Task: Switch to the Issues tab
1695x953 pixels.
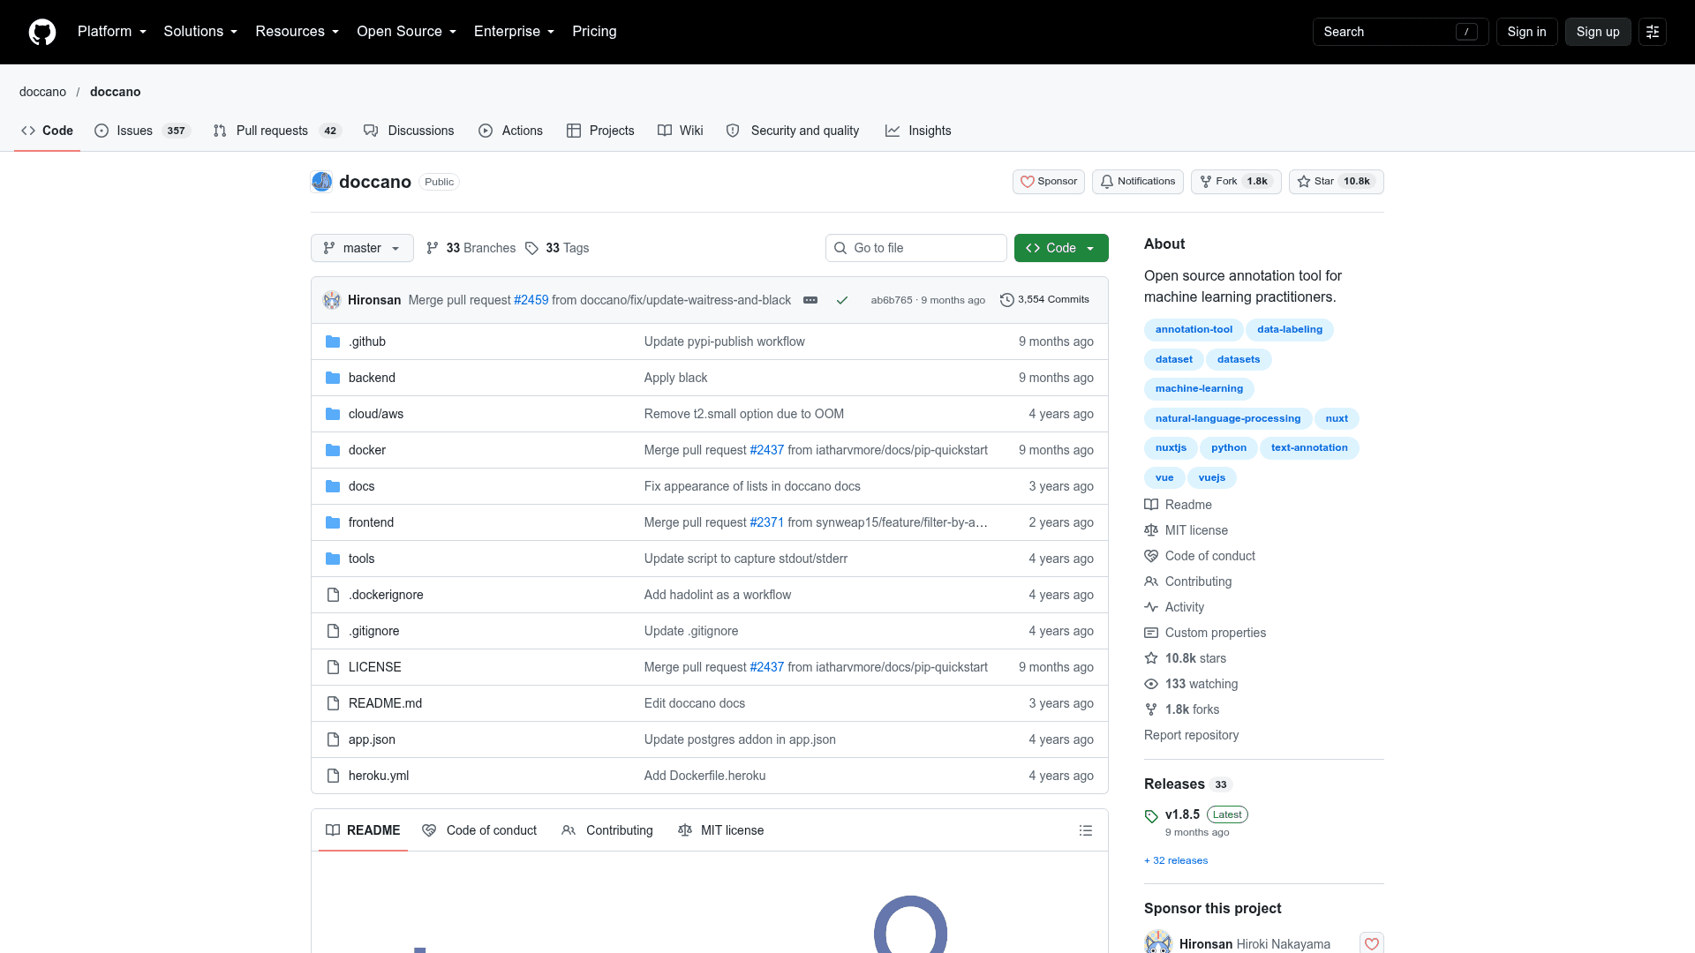Action: [x=142, y=131]
